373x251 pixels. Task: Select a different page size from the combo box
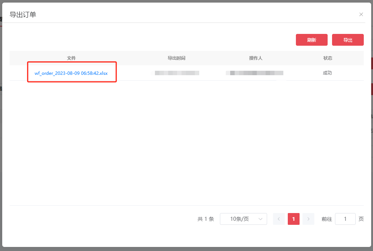pyautogui.click(x=243, y=219)
